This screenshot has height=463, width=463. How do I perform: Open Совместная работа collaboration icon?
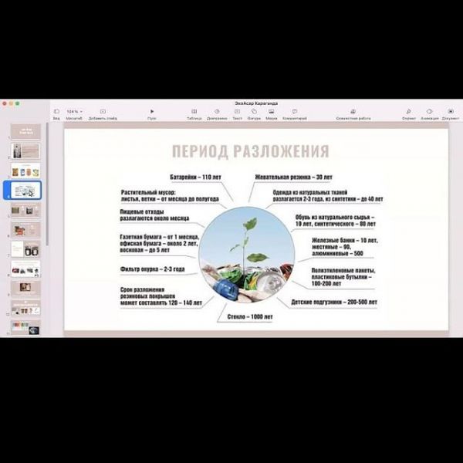[353, 112]
